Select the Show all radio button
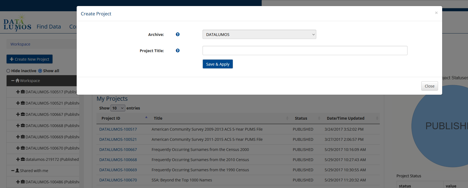Screen dimensions: 468x188 pyautogui.click(x=40, y=71)
